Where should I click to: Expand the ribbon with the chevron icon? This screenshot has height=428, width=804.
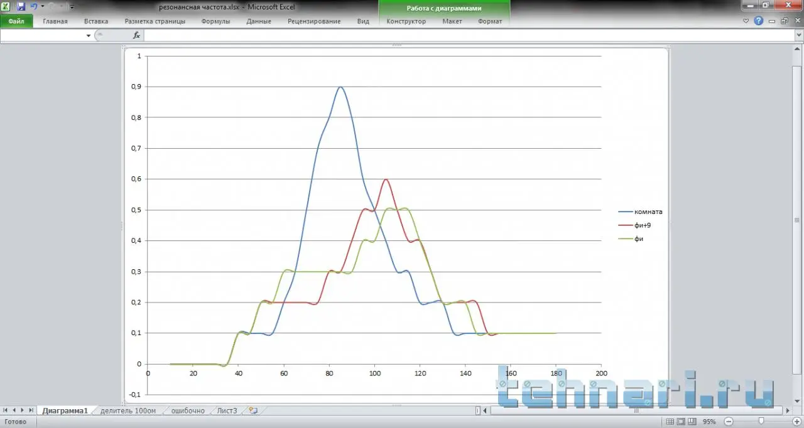(746, 21)
